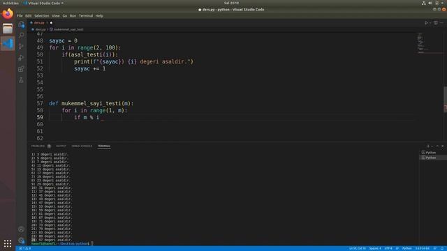447x251 pixels.
Task: Click the feedback icon in status bar
Action: point(435,248)
